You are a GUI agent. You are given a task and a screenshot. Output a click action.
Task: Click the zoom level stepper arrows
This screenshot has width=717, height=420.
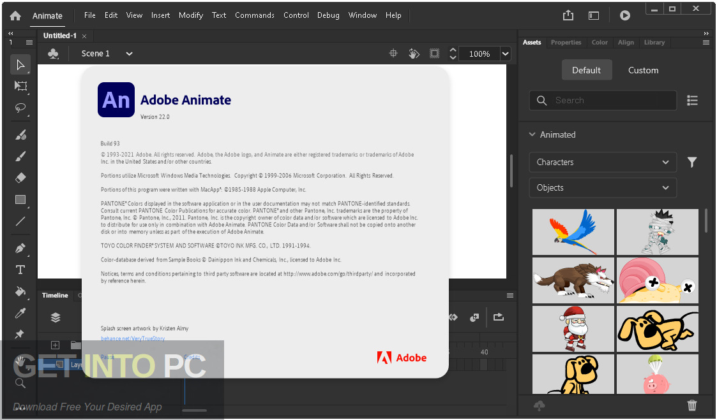[453, 54]
